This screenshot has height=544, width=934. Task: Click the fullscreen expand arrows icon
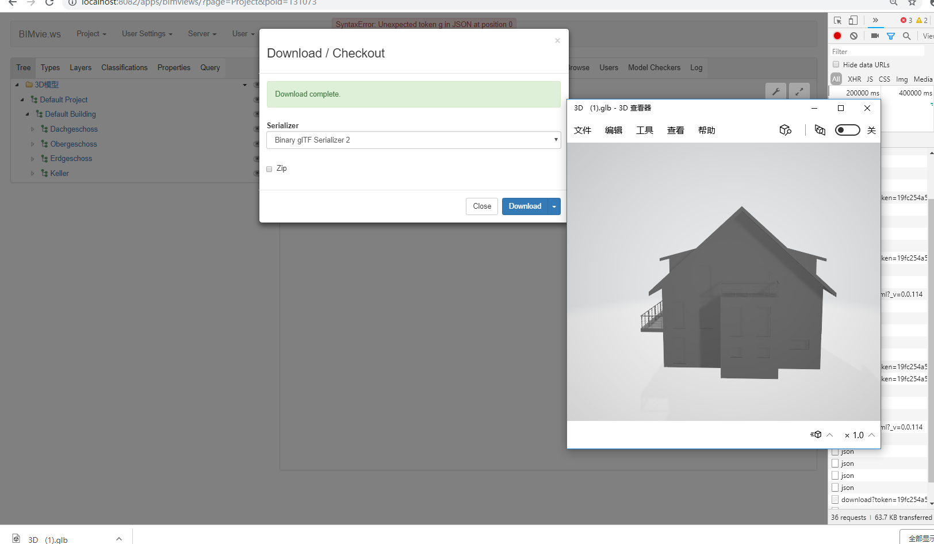[x=799, y=91]
